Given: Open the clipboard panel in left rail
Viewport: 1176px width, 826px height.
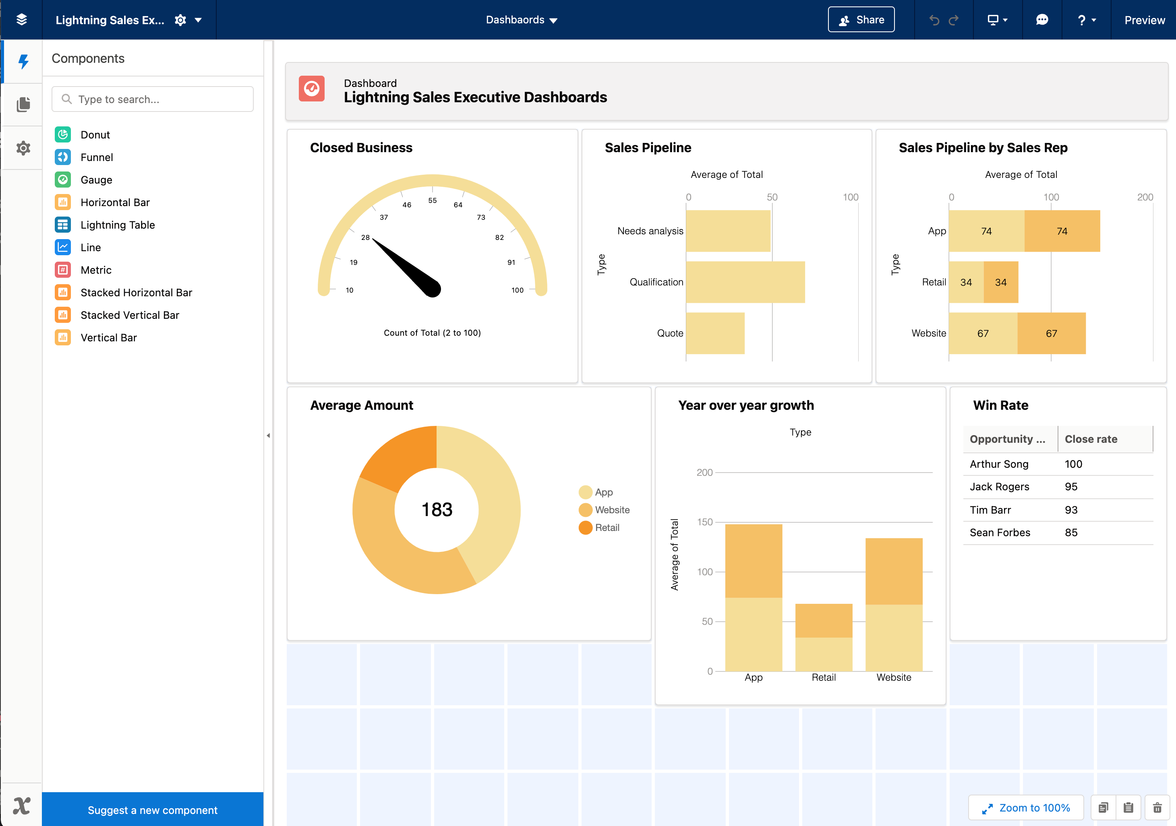Looking at the screenshot, I should tap(23, 104).
